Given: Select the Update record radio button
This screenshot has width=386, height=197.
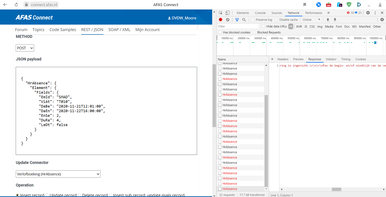Looking at the screenshot, I should pos(47,195).
